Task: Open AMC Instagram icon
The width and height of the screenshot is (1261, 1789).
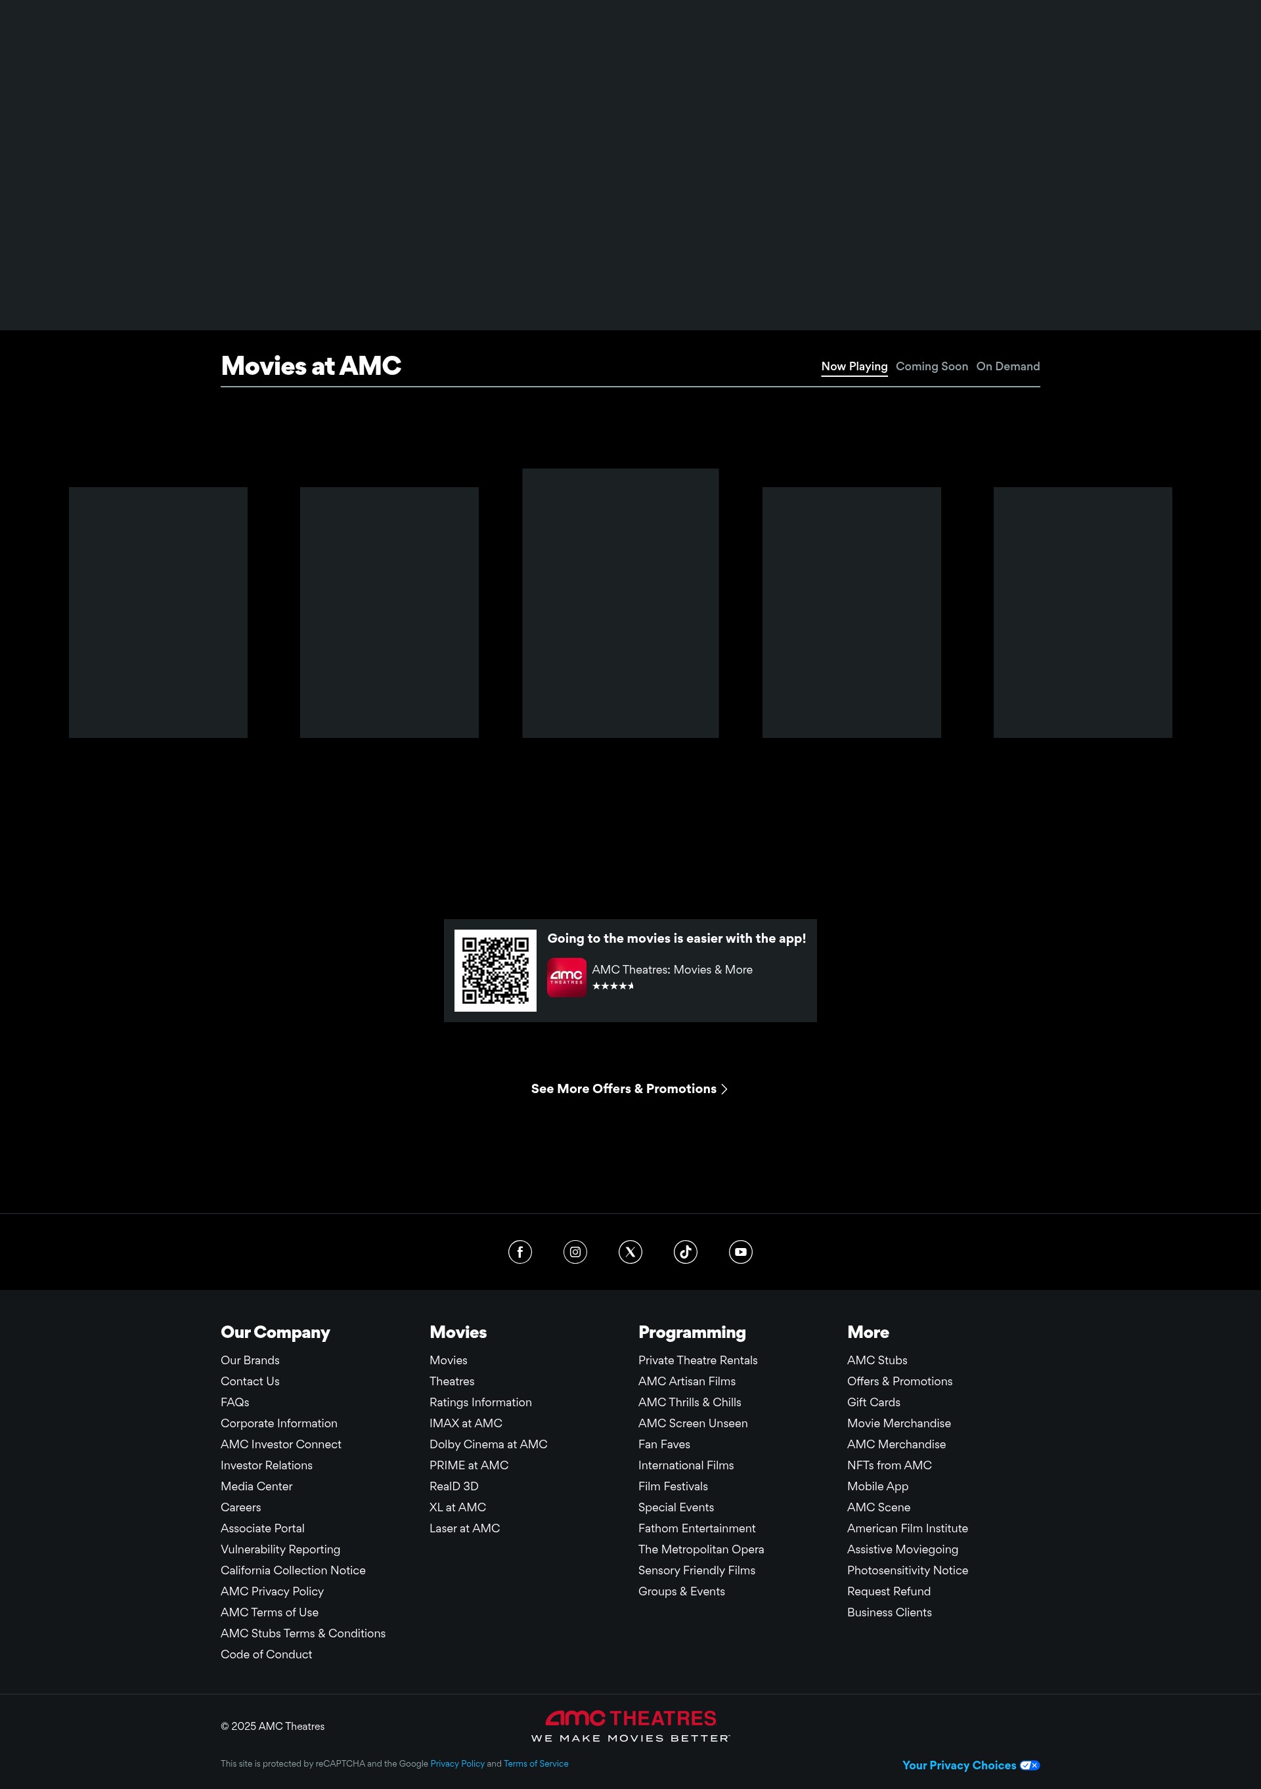Action: 575,1251
